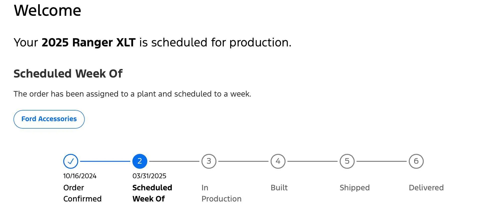Select the step 6 circle icon
Image resolution: width=477 pixels, height=214 pixels.
click(416, 161)
